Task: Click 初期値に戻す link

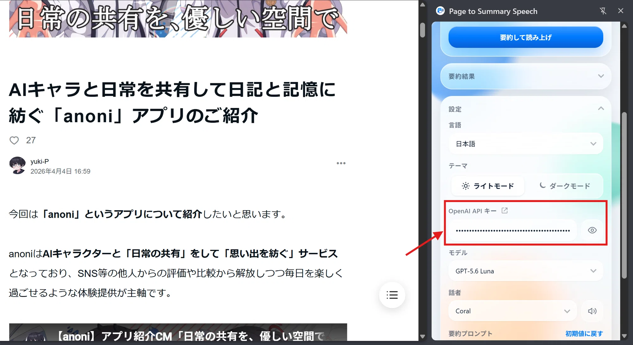Action: tap(584, 334)
